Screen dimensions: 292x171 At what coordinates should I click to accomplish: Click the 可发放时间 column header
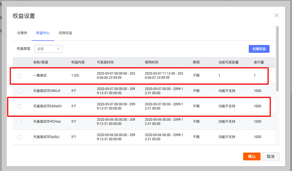point(105,62)
